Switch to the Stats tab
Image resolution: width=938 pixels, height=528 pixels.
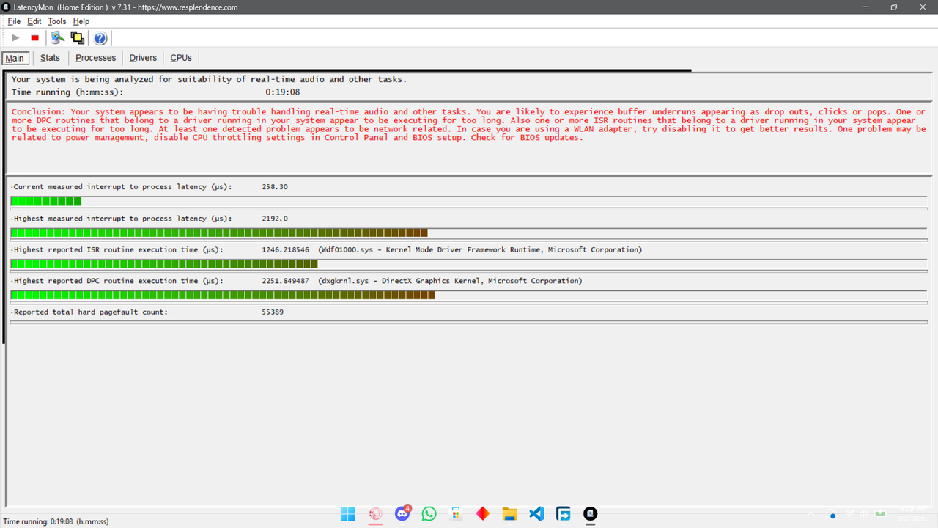pos(50,58)
